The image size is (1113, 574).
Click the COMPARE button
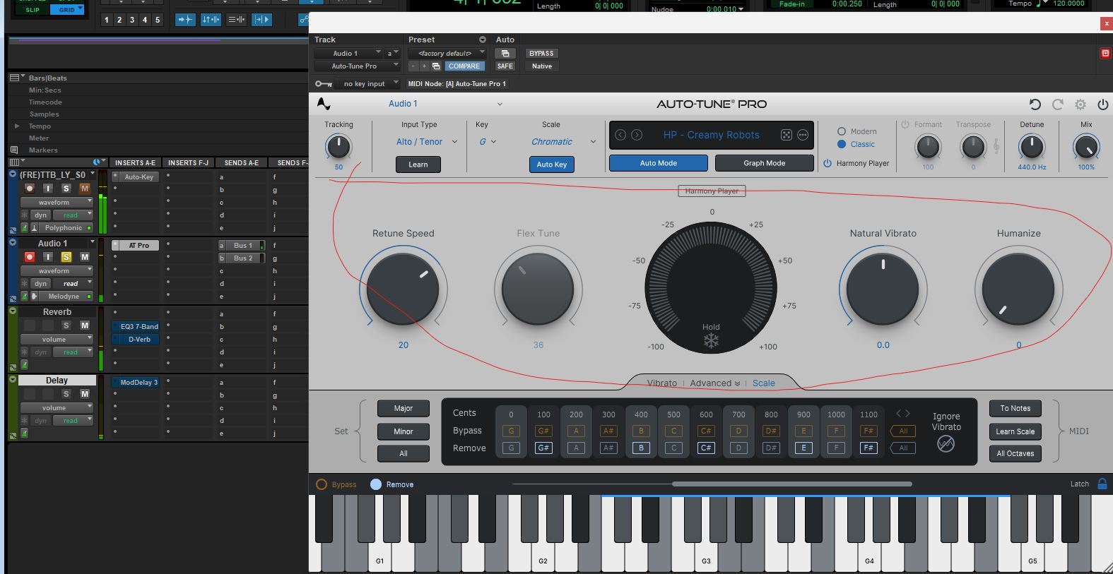tap(464, 66)
